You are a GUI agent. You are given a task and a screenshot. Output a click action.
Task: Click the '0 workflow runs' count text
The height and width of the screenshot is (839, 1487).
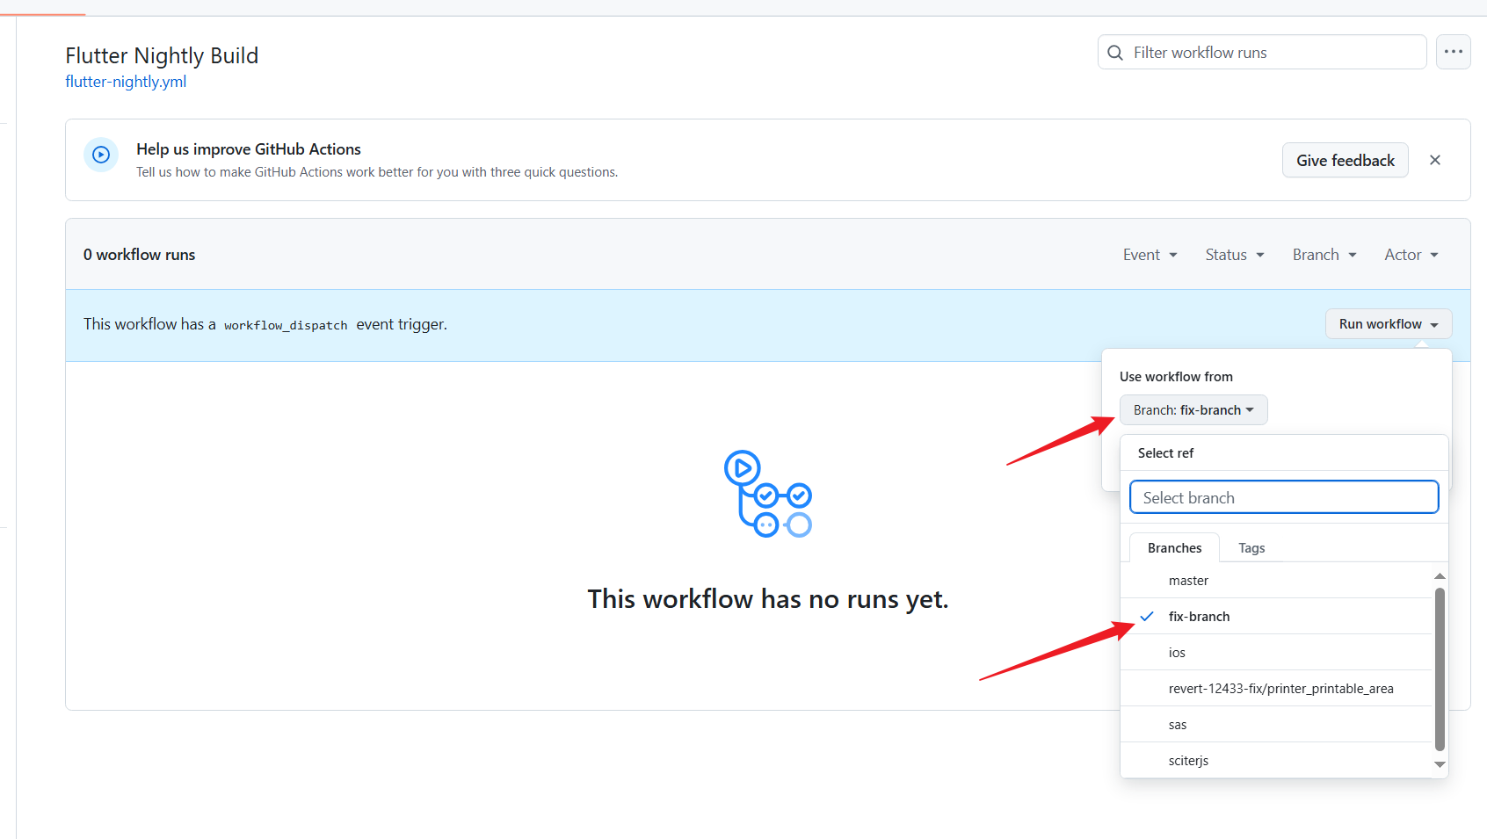pyautogui.click(x=139, y=255)
